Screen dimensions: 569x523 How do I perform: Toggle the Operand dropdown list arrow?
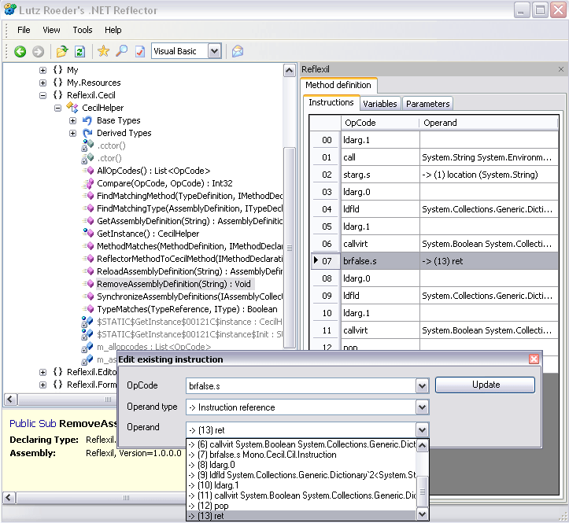pyautogui.click(x=422, y=430)
